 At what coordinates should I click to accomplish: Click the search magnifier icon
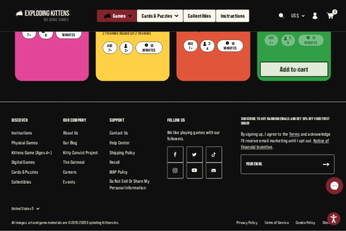(x=282, y=16)
